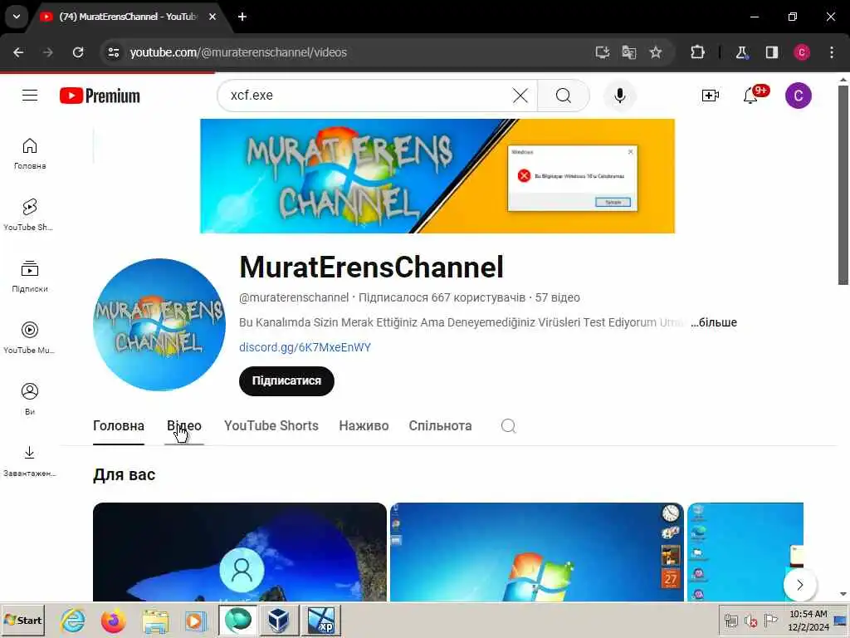The height and width of the screenshot is (638, 850).
Task: Play the first Для вас video thumbnail
Action: 240,552
